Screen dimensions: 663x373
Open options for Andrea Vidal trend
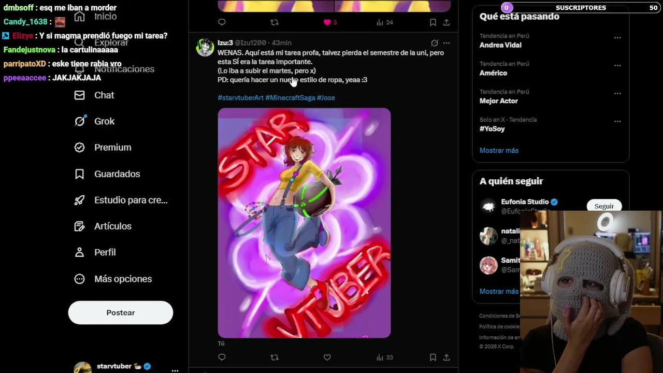point(617,38)
